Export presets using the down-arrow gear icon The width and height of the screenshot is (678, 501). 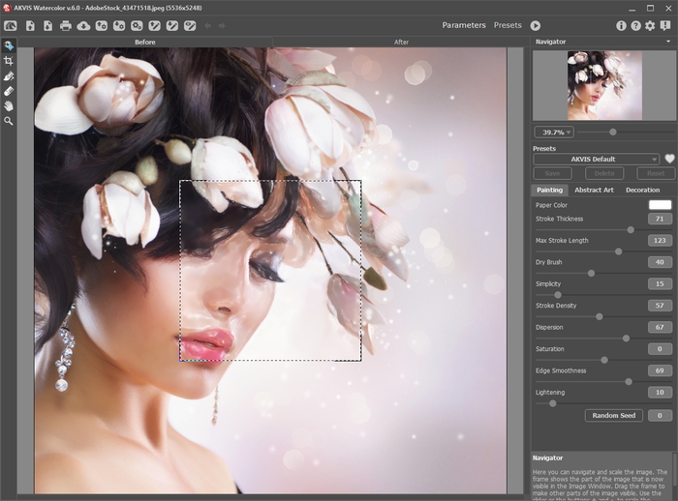(x=119, y=26)
